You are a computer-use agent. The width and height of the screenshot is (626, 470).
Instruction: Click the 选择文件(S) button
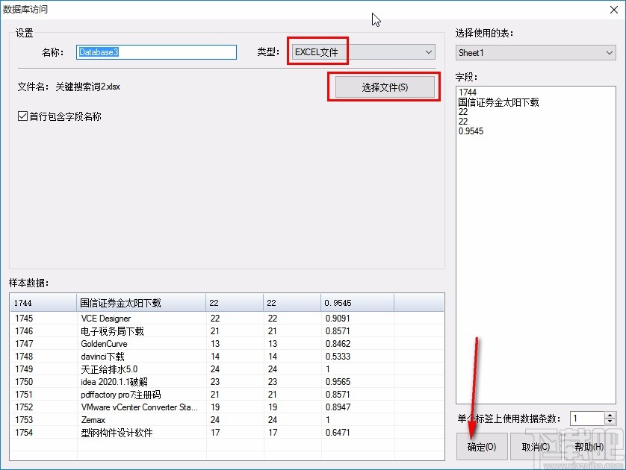tap(385, 87)
